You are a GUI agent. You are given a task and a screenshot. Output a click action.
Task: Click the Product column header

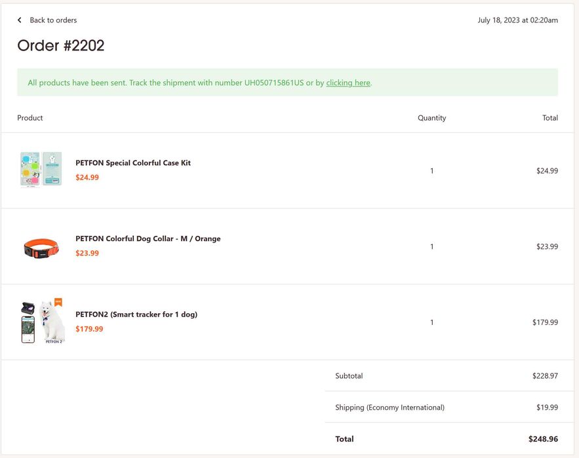(30, 118)
